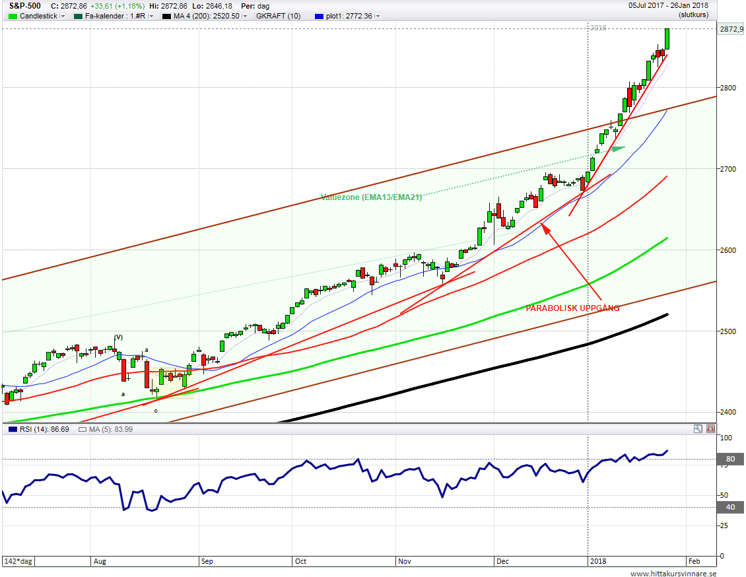Image resolution: width=746 pixels, height=577 pixels.
Task: Click the RSI 80 level tag
Action: (730, 459)
